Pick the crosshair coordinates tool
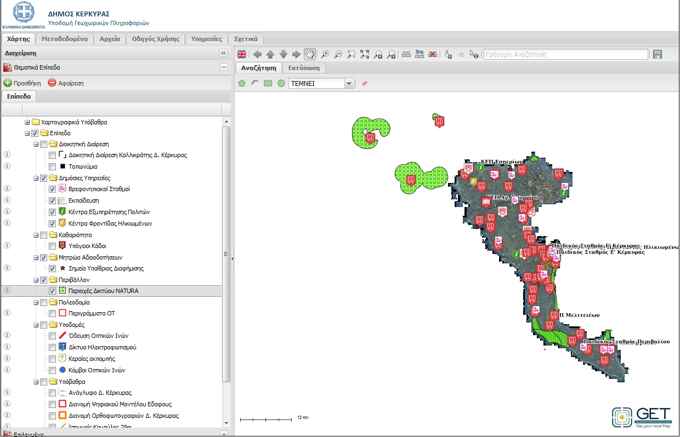The image size is (680, 437). [461, 54]
